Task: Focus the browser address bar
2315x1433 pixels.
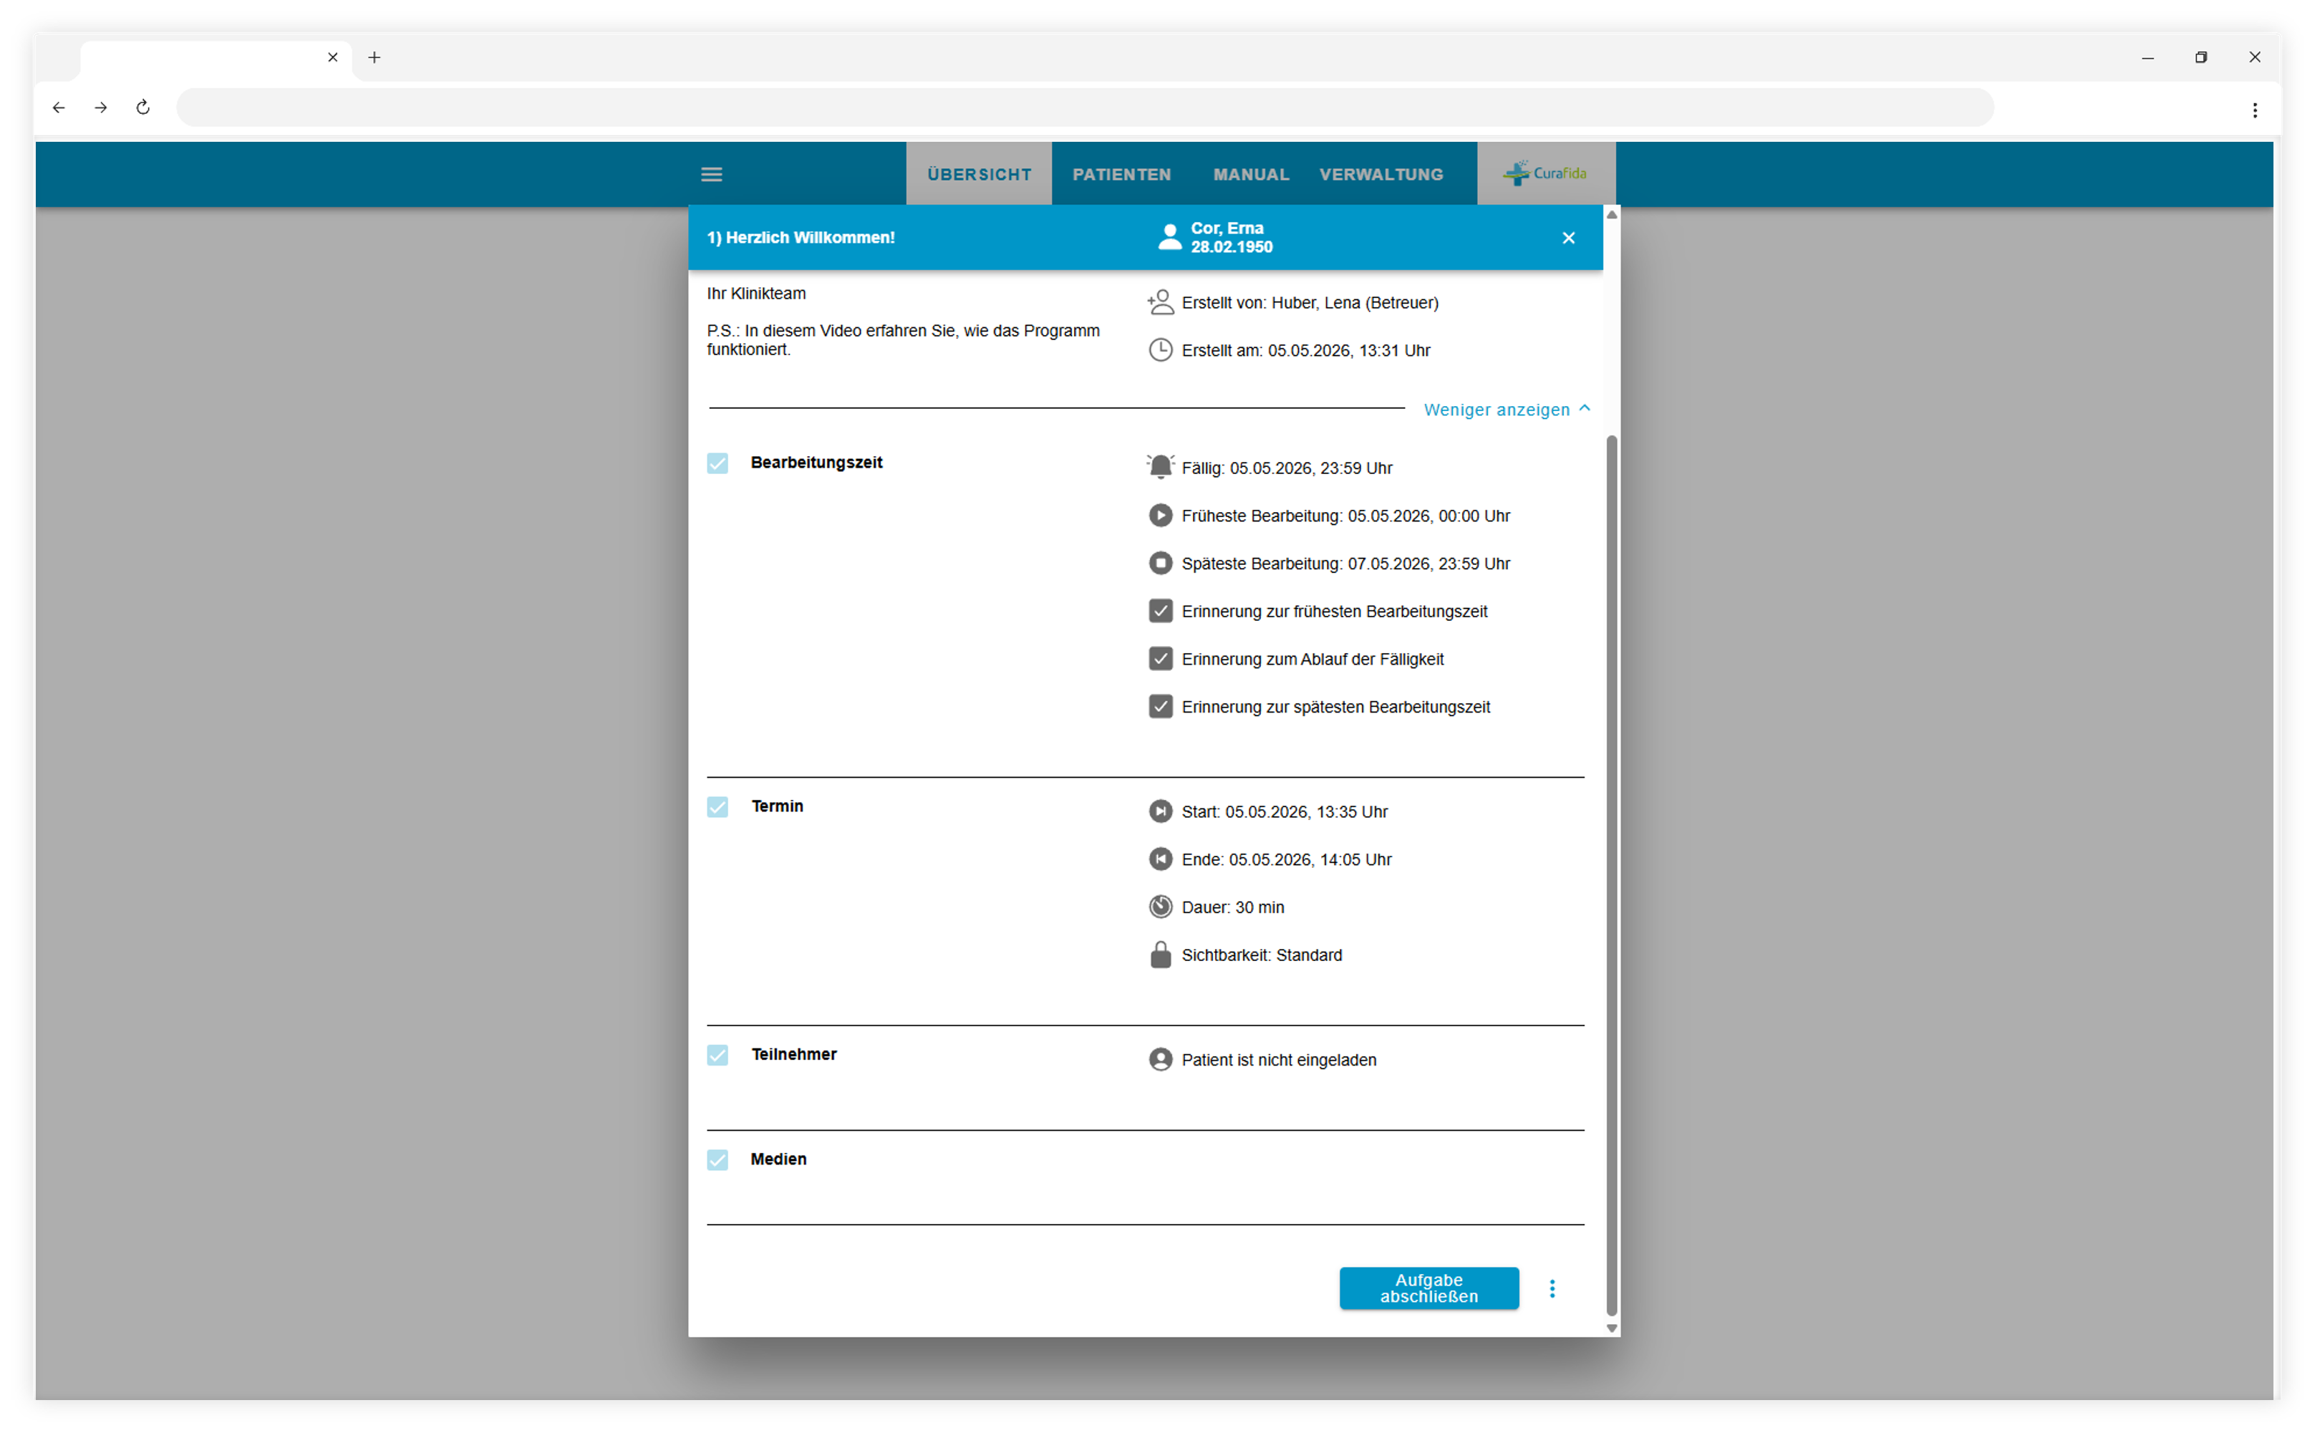Action: click(x=1084, y=107)
